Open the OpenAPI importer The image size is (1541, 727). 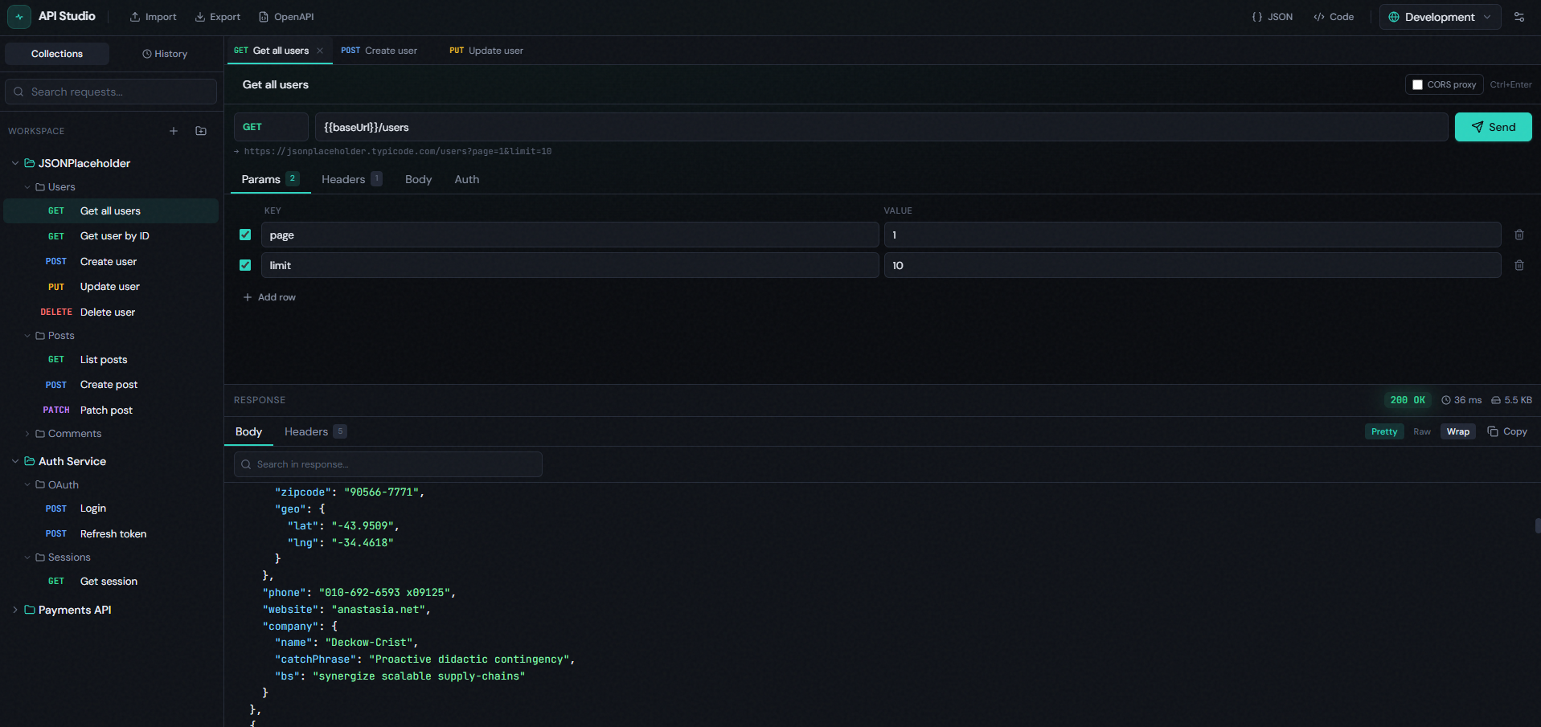pos(286,17)
